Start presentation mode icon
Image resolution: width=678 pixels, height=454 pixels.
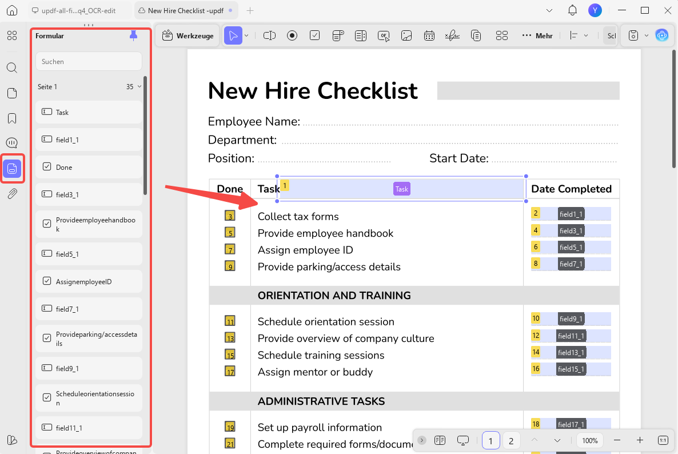[x=462, y=441]
